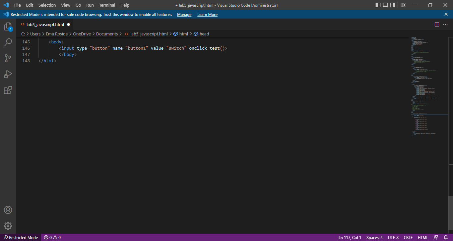The image size is (453, 241).
Task: Change CRLF end of line sequence
Action: click(408, 237)
